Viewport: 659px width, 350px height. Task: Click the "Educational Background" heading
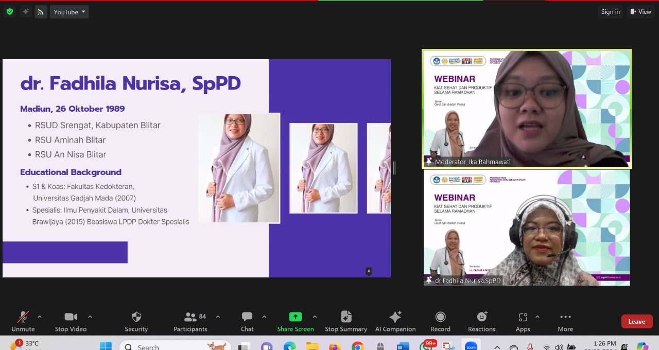click(x=71, y=172)
